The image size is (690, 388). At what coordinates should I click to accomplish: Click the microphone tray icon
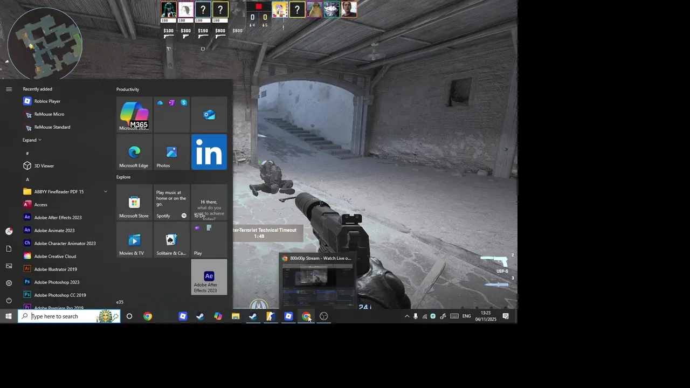tap(416, 316)
